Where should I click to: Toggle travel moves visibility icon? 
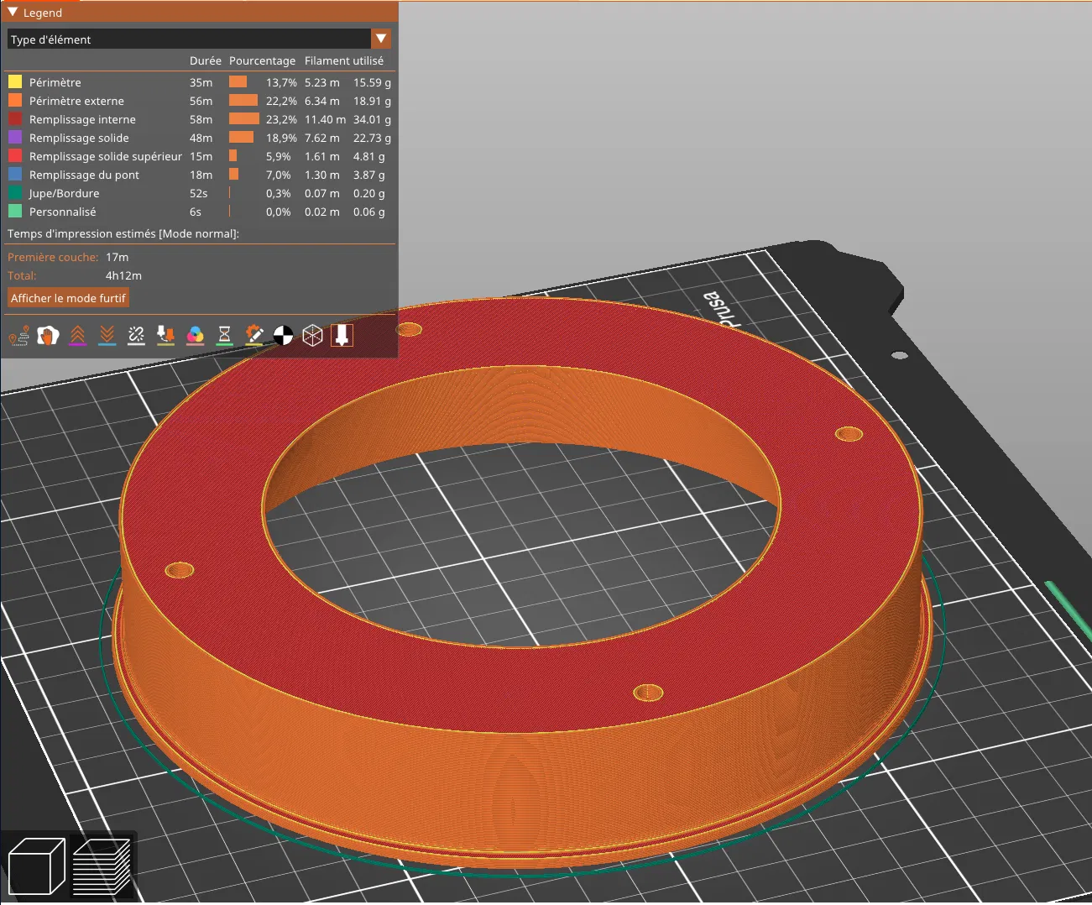pyautogui.click(x=18, y=336)
